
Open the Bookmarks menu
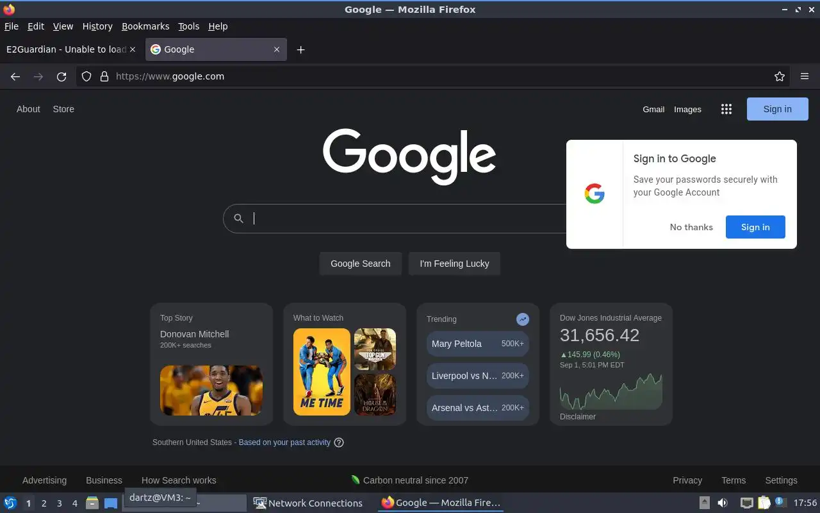(x=145, y=26)
